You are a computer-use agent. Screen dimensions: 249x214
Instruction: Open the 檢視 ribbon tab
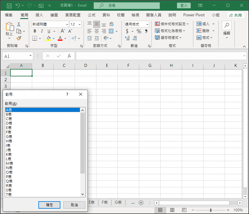pos(135,15)
